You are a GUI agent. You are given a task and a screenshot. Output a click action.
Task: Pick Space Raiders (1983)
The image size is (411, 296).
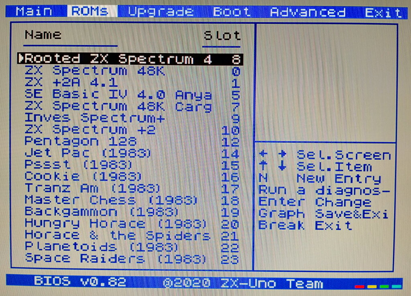click(132, 259)
